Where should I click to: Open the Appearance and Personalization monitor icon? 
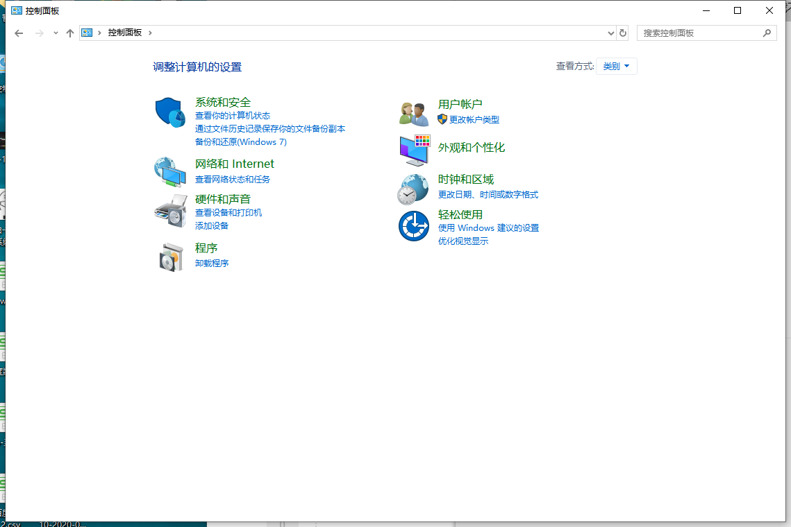415,150
